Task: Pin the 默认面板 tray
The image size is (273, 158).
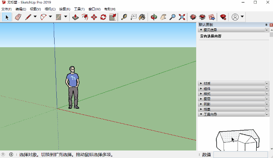Action: click(x=266, y=25)
